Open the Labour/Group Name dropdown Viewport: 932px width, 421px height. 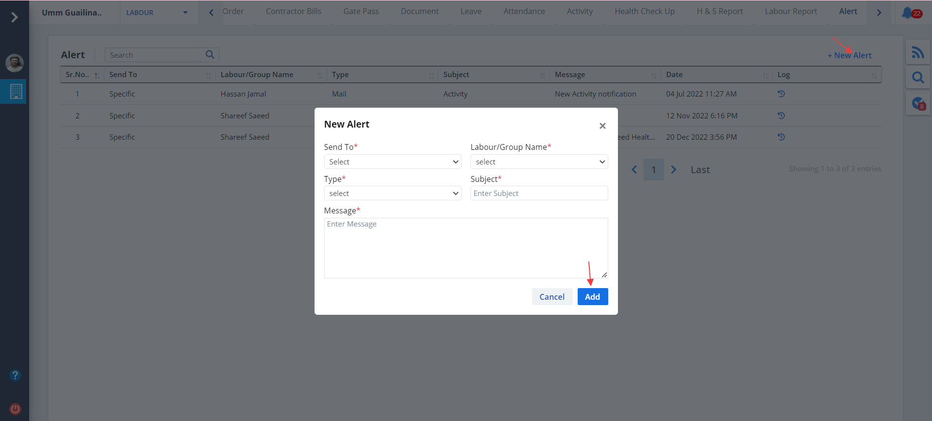coord(539,162)
